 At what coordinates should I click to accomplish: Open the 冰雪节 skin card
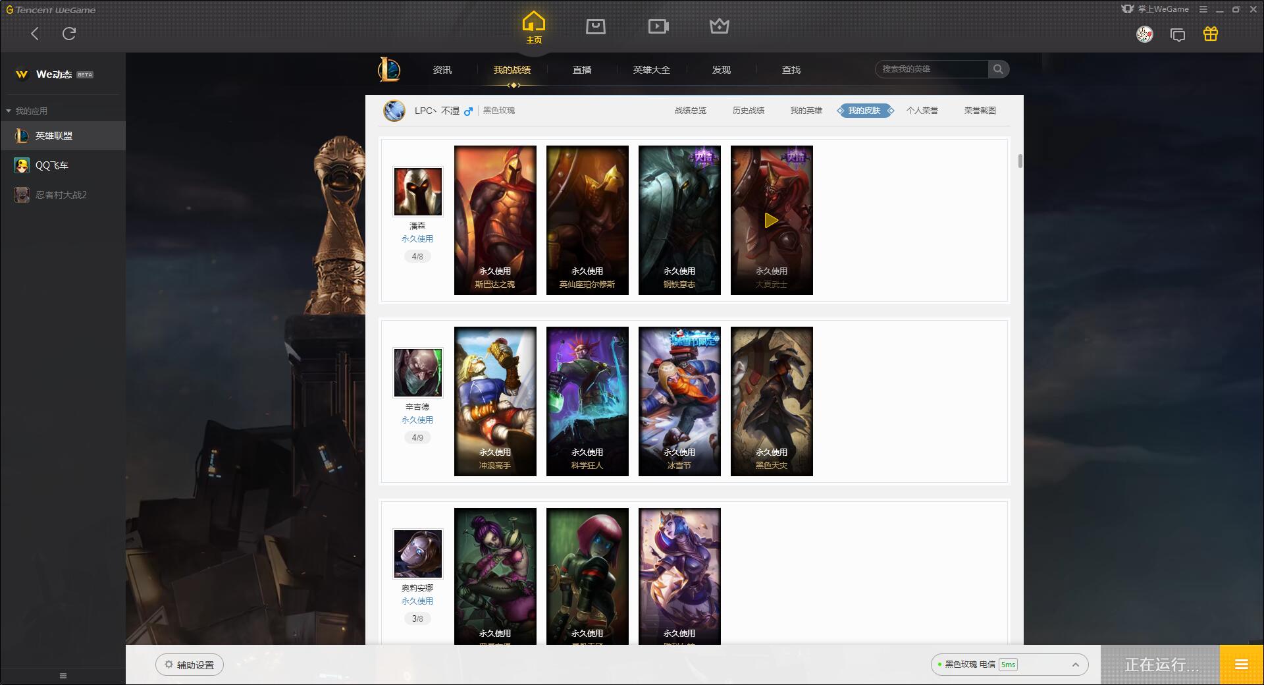click(679, 401)
